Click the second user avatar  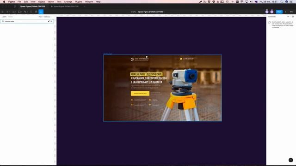(272, 12)
